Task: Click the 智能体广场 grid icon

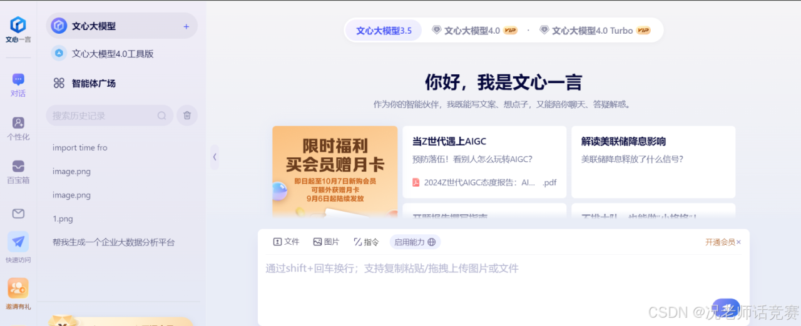Action: coord(59,83)
